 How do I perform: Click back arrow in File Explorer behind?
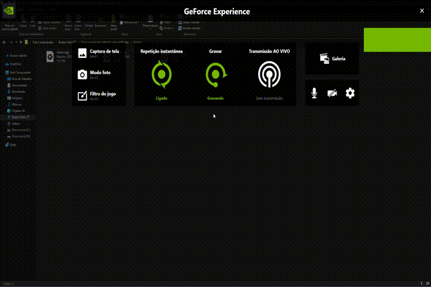pyautogui.click(x=4, y=42)
